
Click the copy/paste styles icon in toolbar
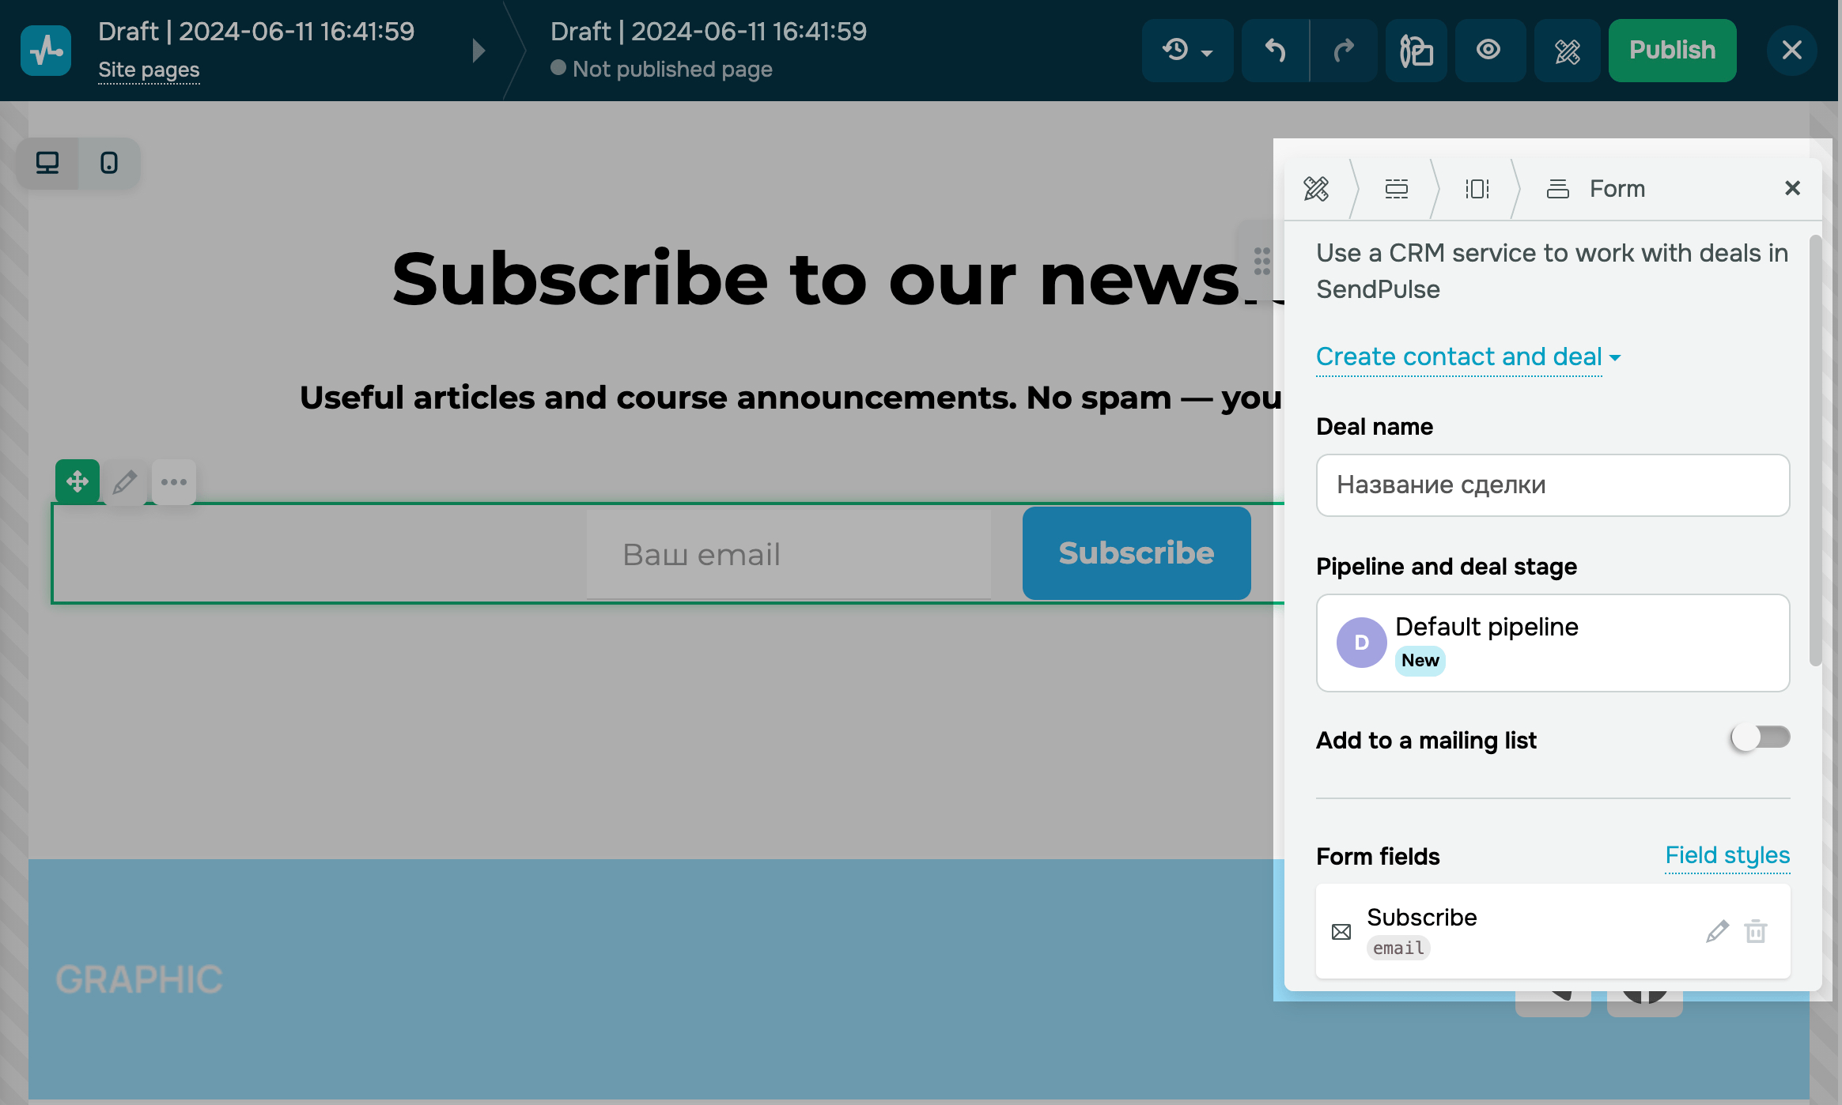pos(1416,51)
